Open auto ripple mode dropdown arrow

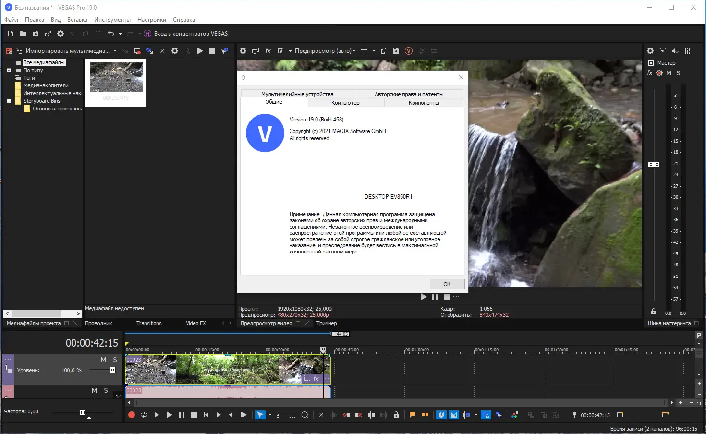pos(476,415)
